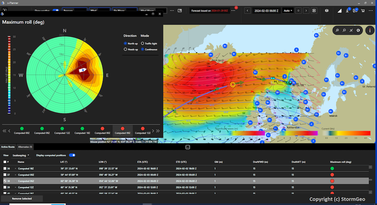The image size is (377, 205).
Task: Switch to the Alternates (1) tab
Action: click(x=25, y=147)
